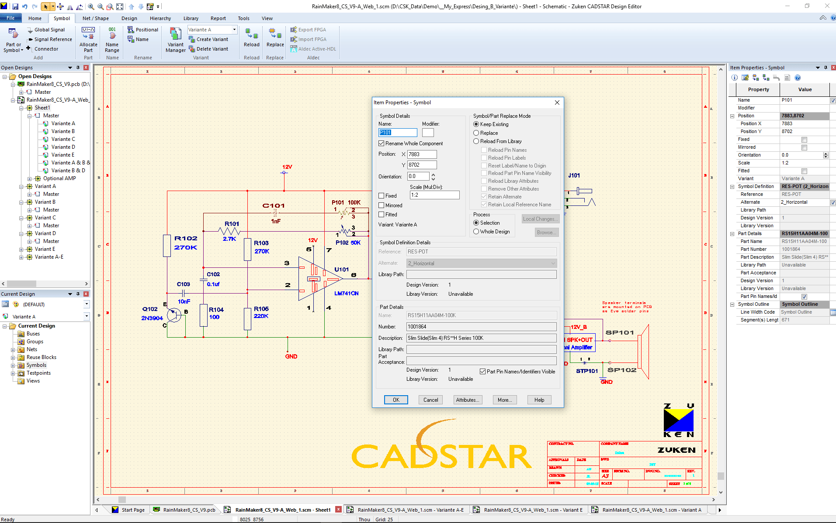Select the Connector tool in Add group
The width and height of the screenshot is (836, 523).
(42, 49)
